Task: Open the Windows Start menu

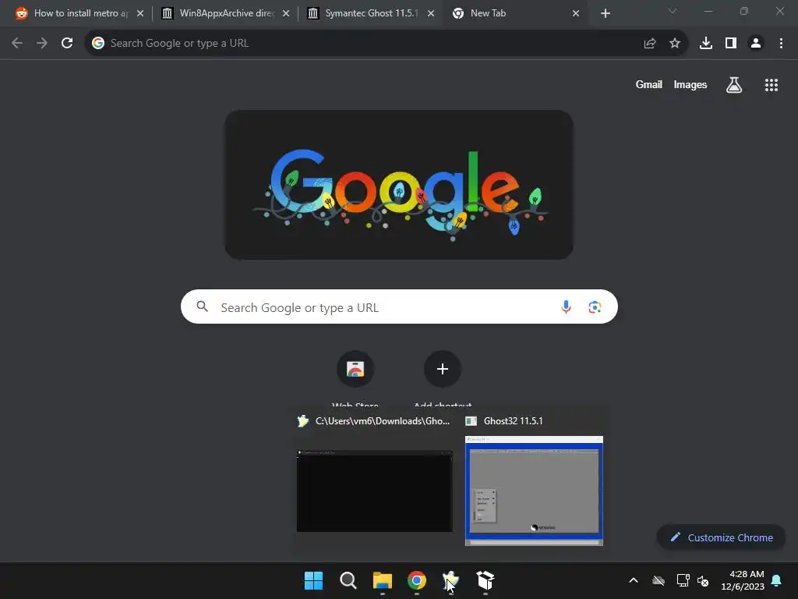Action: point(313,580)
